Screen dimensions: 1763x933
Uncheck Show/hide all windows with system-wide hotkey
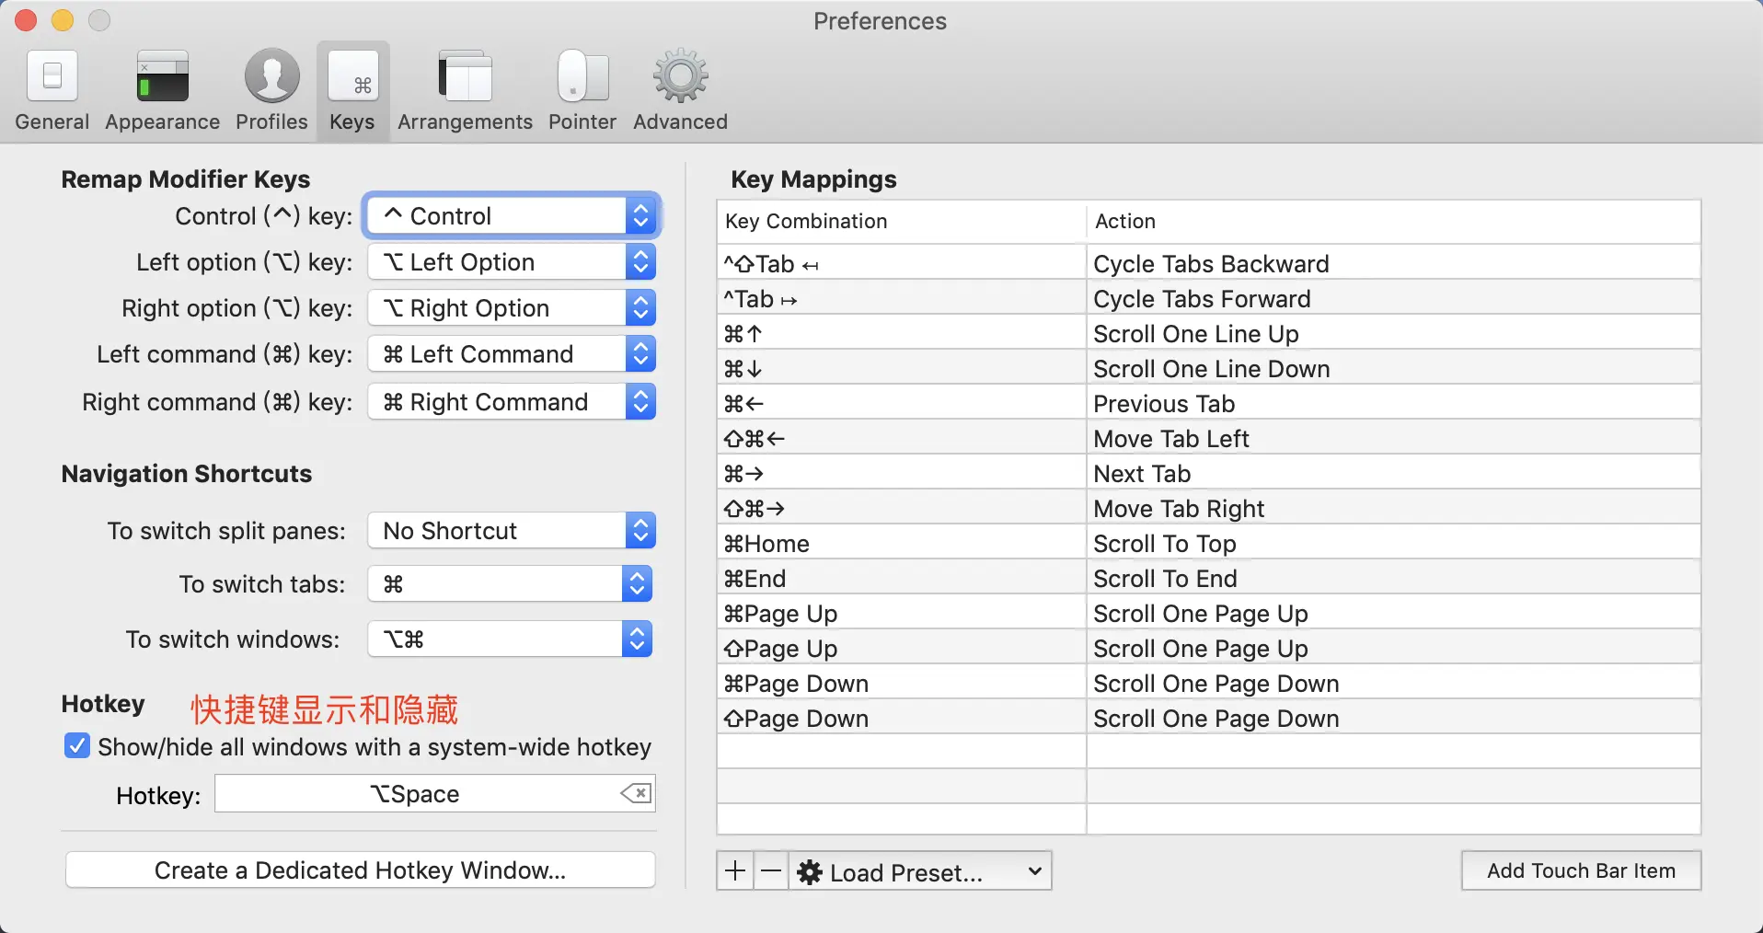tap(77, 746)
